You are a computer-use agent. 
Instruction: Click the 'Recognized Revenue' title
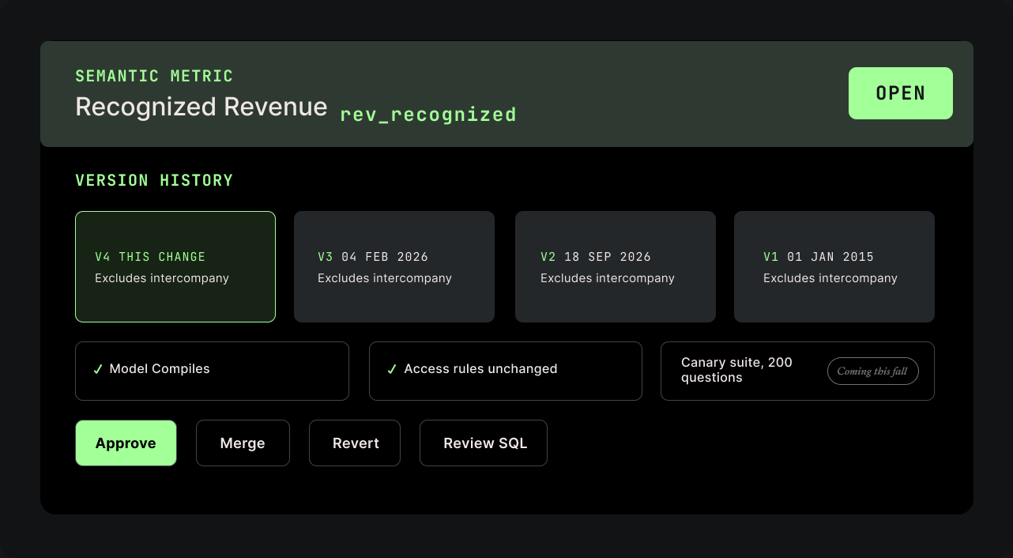[201, 107]
